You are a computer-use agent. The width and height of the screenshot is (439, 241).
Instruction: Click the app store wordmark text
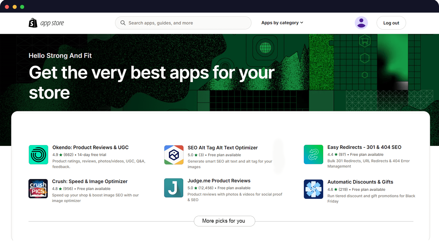(x=52, y=23)
